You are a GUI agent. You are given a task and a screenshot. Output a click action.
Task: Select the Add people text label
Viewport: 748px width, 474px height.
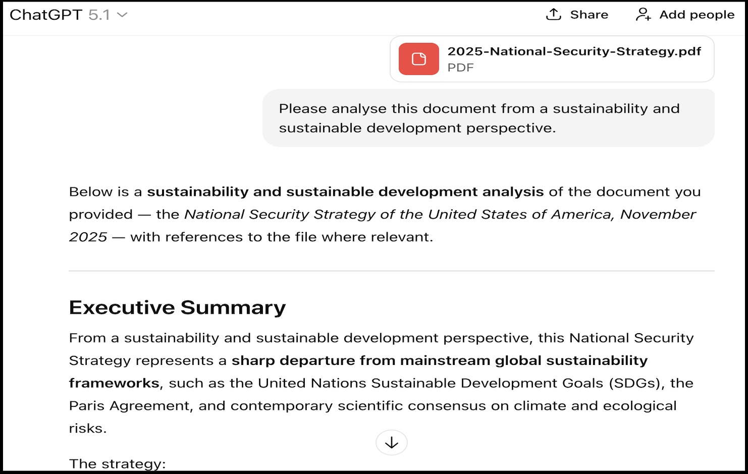(697, 15)
